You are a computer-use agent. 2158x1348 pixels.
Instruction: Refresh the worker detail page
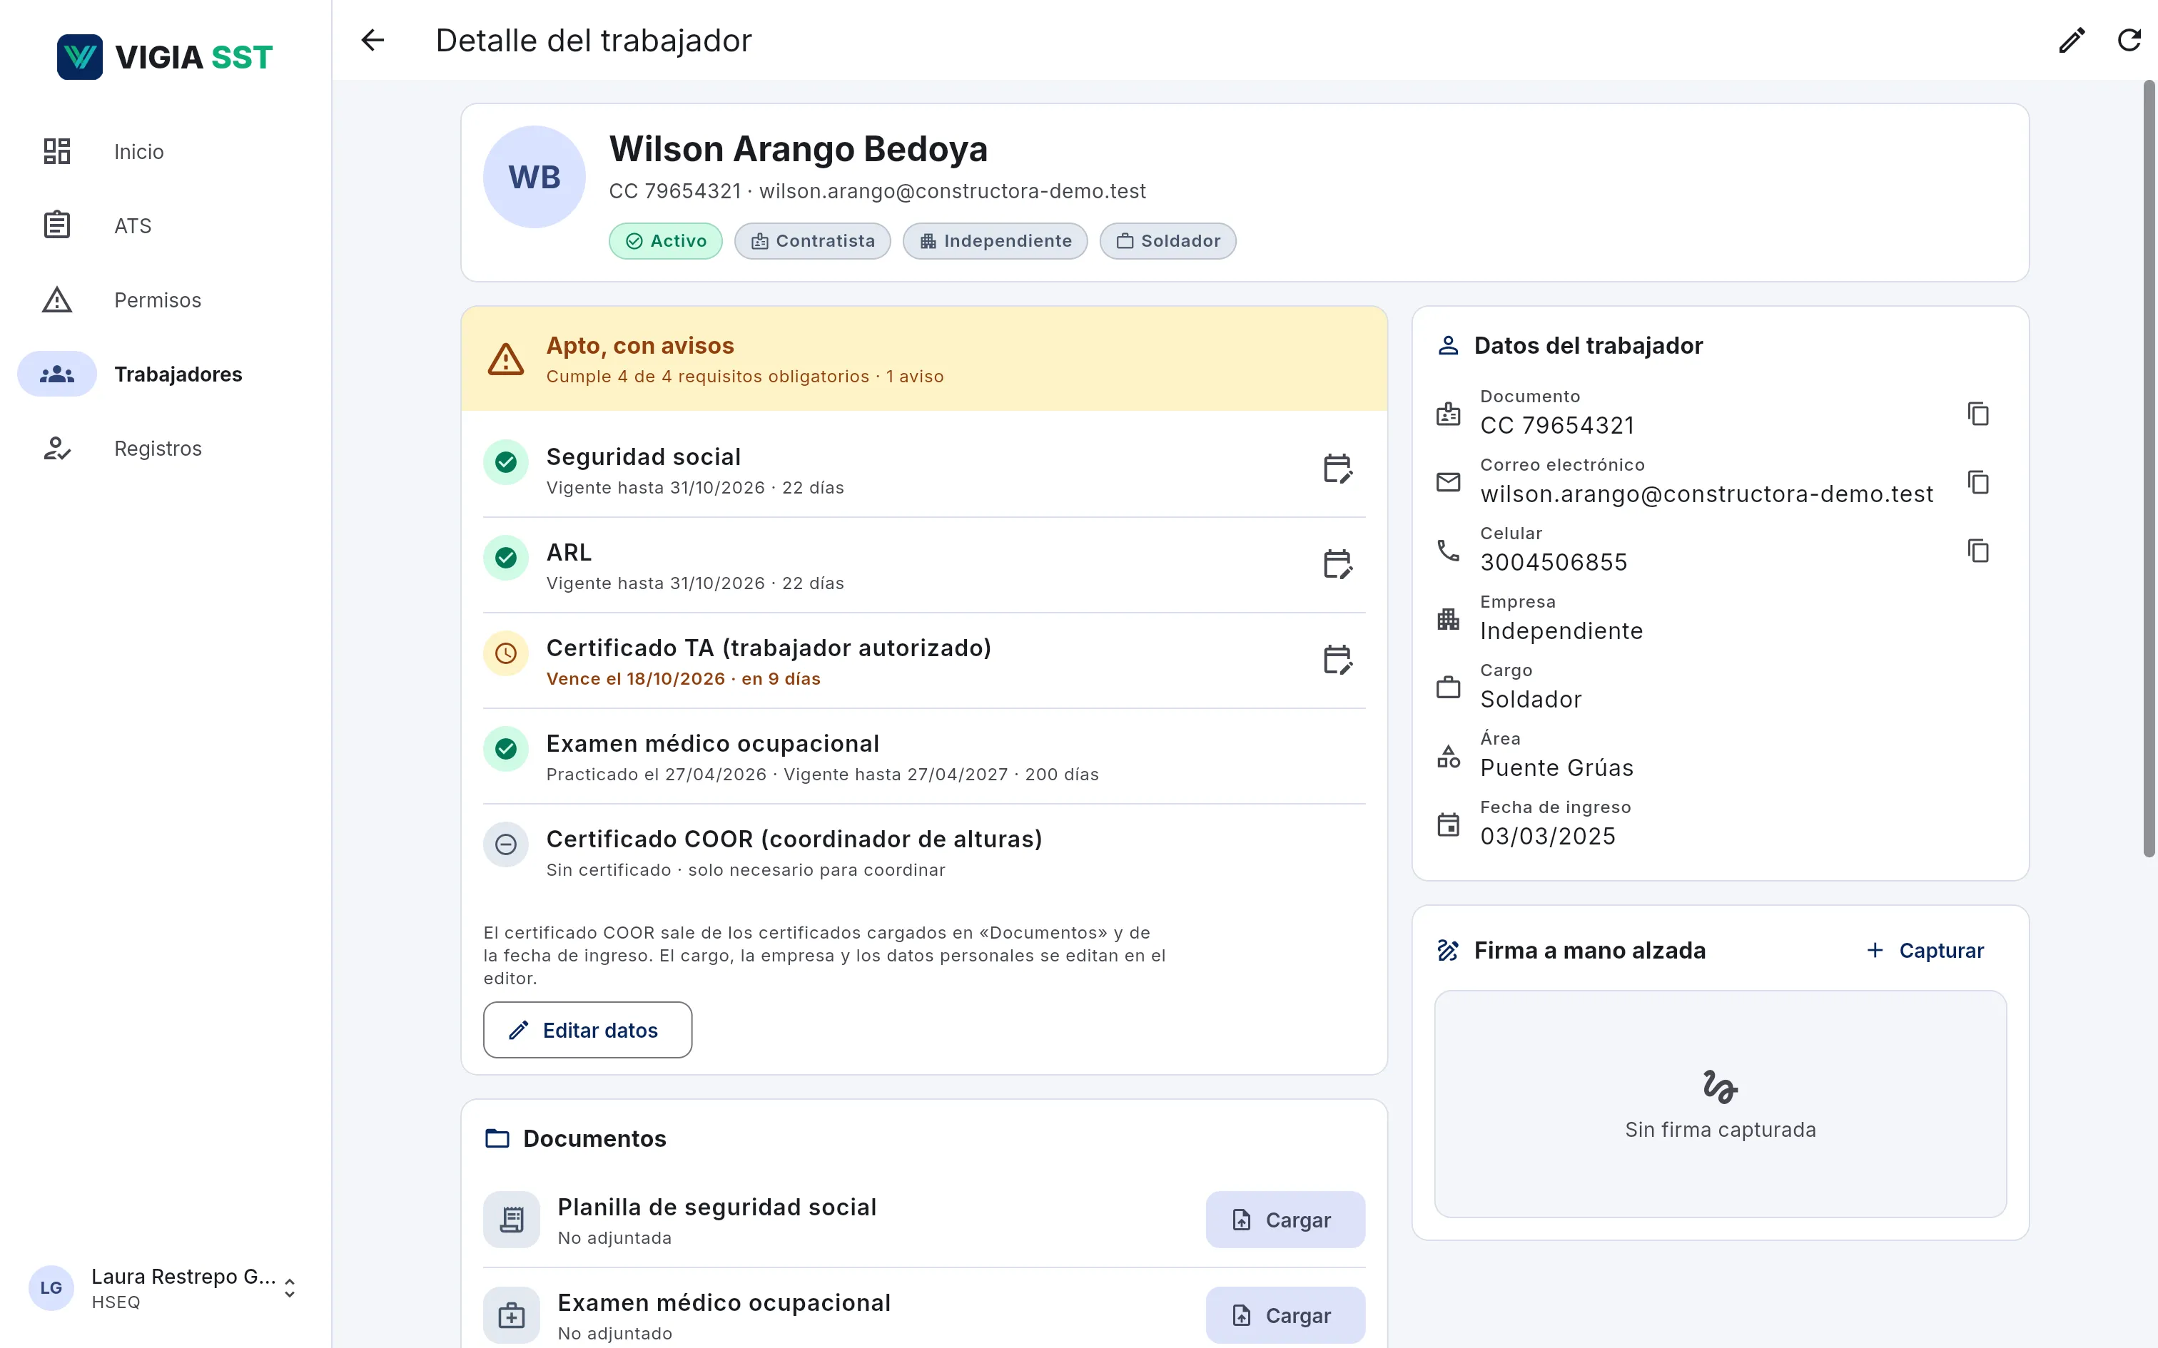point(2129,40)
